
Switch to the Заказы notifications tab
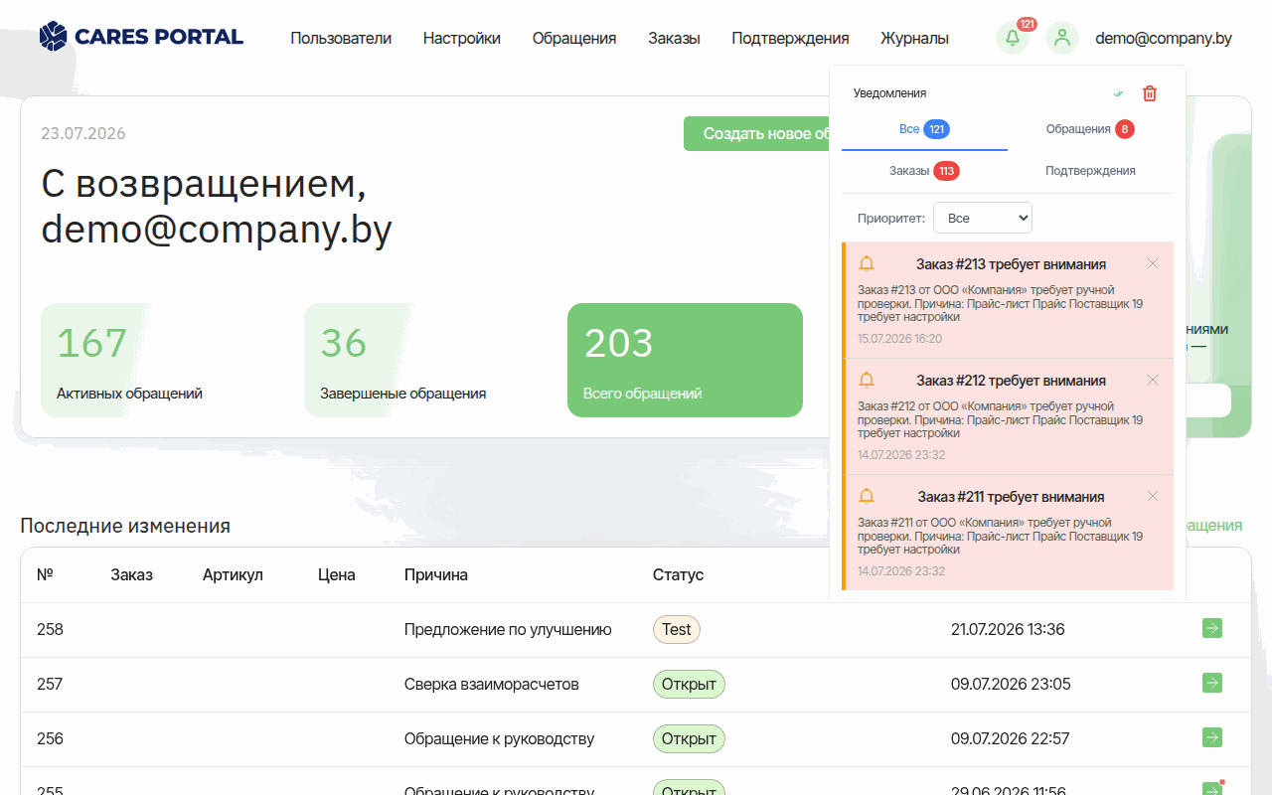(924, 171)
